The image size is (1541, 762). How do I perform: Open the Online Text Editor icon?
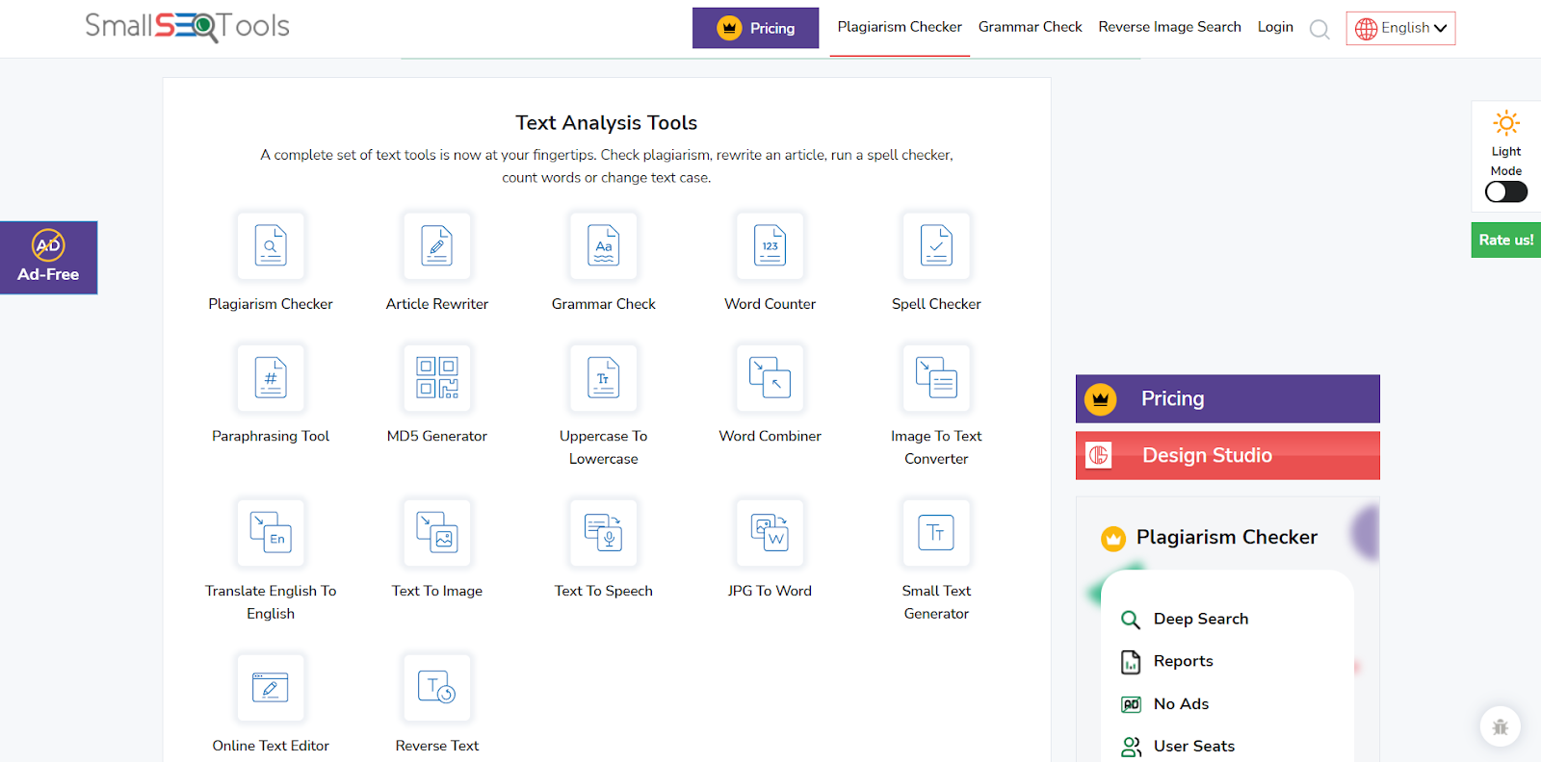click(271, 688)
